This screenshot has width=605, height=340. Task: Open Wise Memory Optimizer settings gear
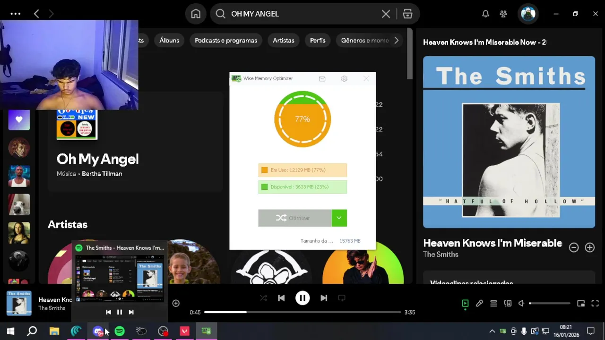tap(344, 79)
